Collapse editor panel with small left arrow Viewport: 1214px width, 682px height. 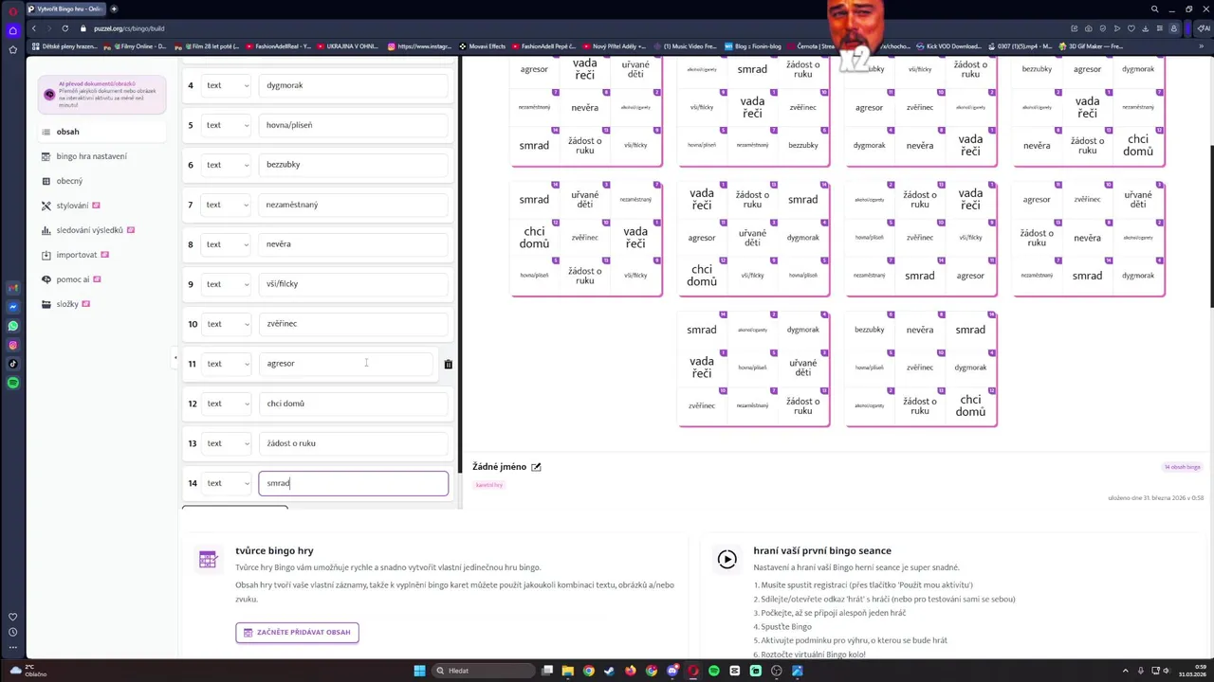click(x=175, y=358)
